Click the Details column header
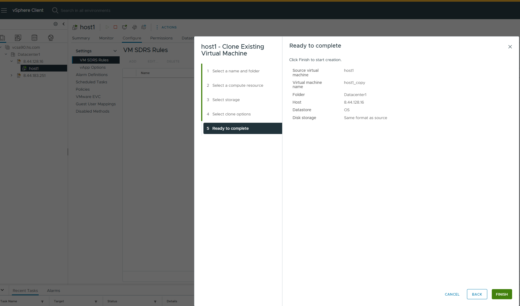The width and height of the screenshot is (520, 306). point(172,301)
